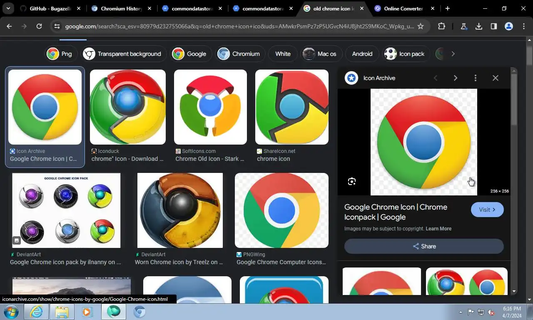Reload the current page

click(x=39, y=26)
